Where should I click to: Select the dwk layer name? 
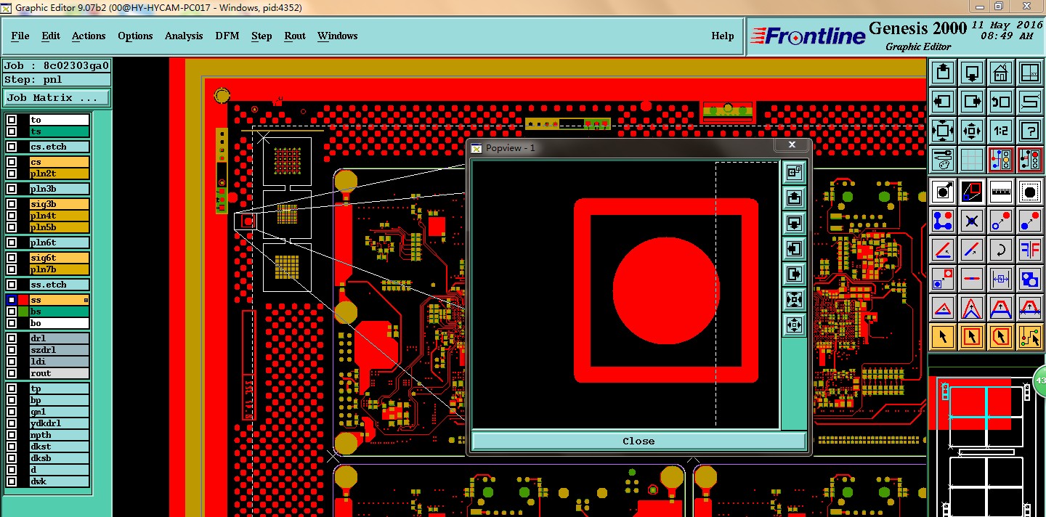point(59,481)
